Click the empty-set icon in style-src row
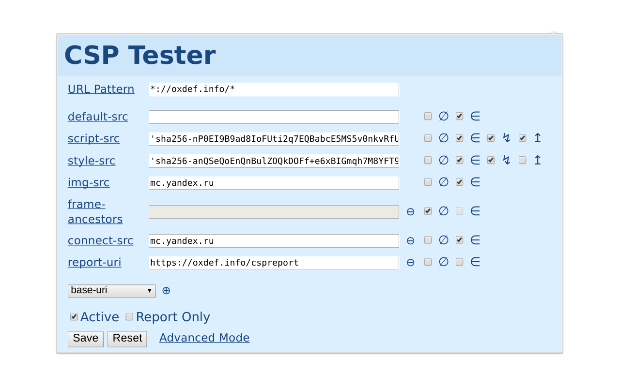Image resolution: width=620 pixels, height=387 pixels. (443, 160)
